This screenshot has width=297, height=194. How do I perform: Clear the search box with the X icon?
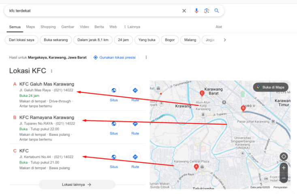(x=184, y=11)
